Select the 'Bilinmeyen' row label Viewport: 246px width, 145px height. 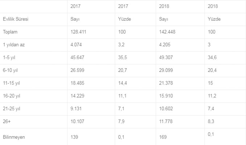(14, 137)
